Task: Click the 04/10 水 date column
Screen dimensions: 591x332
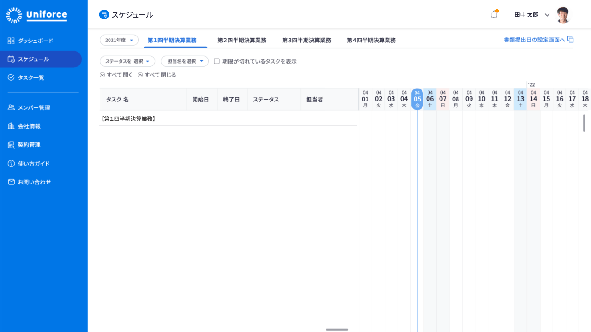Action: [x=482, y=99]
